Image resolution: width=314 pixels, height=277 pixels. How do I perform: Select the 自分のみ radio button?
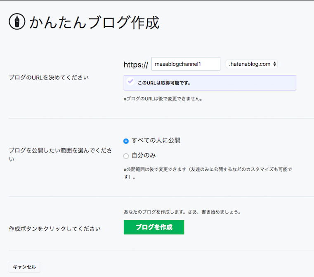tap(126, 156)
